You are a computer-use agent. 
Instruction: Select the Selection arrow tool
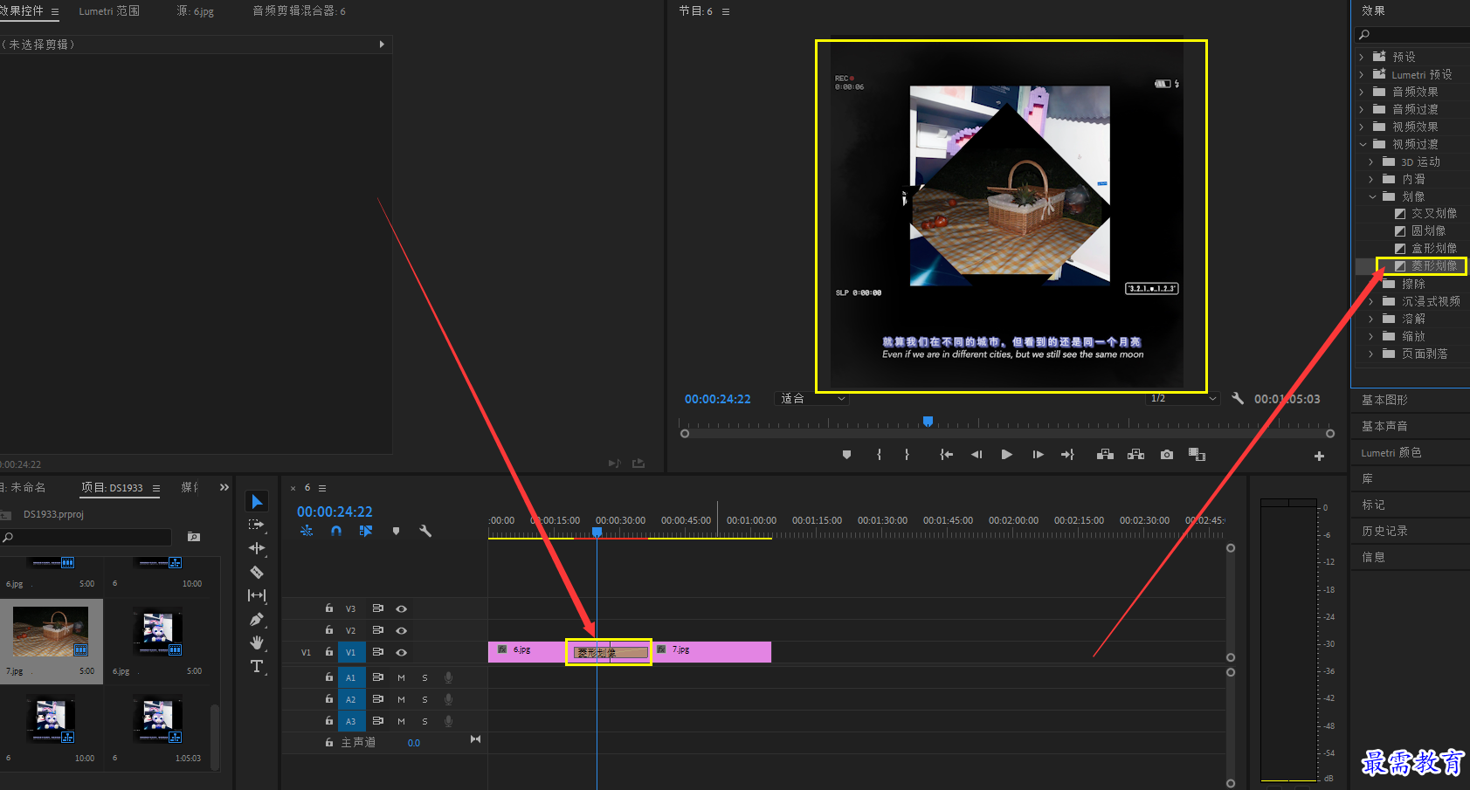click(x=257, y=501)
